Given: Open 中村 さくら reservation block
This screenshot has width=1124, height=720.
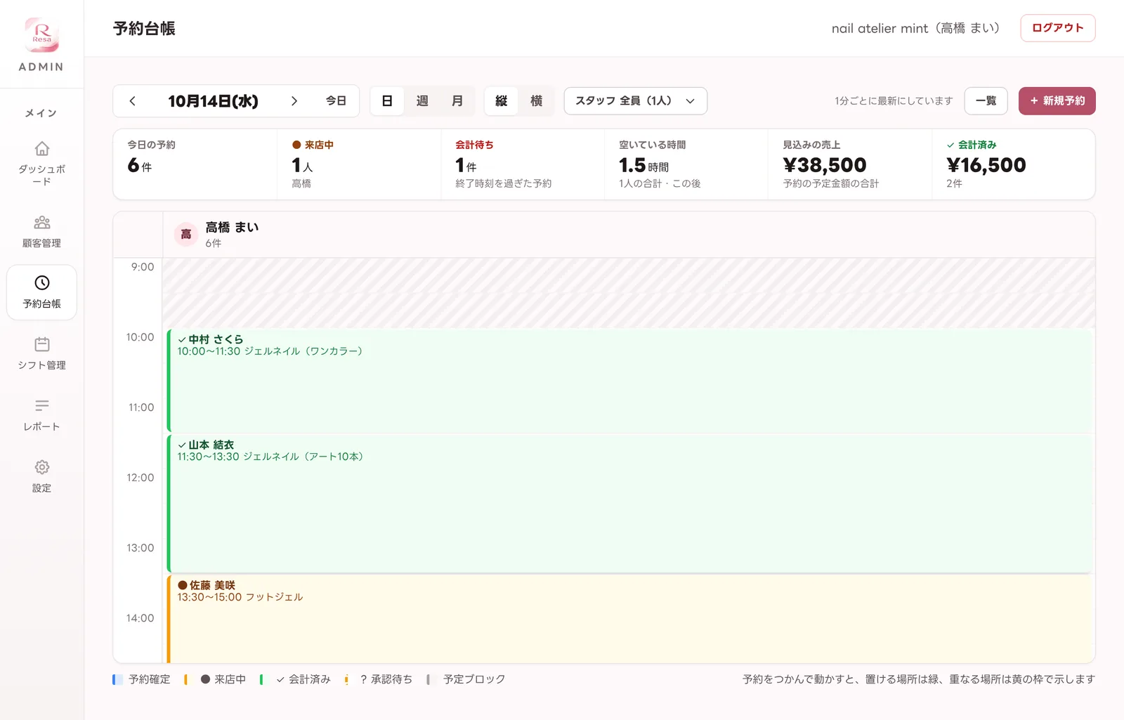Looking at the screenshot, I should [630, 380].
